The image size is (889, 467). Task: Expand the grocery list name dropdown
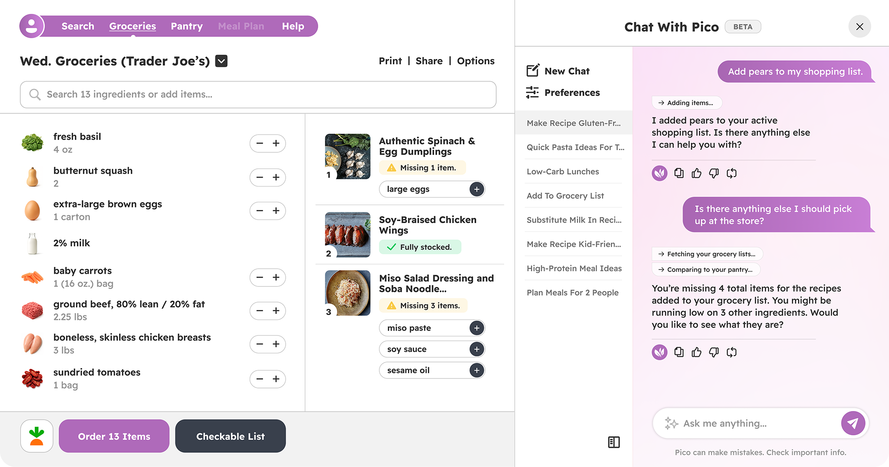pyautogui.click(x=221, y=61)
